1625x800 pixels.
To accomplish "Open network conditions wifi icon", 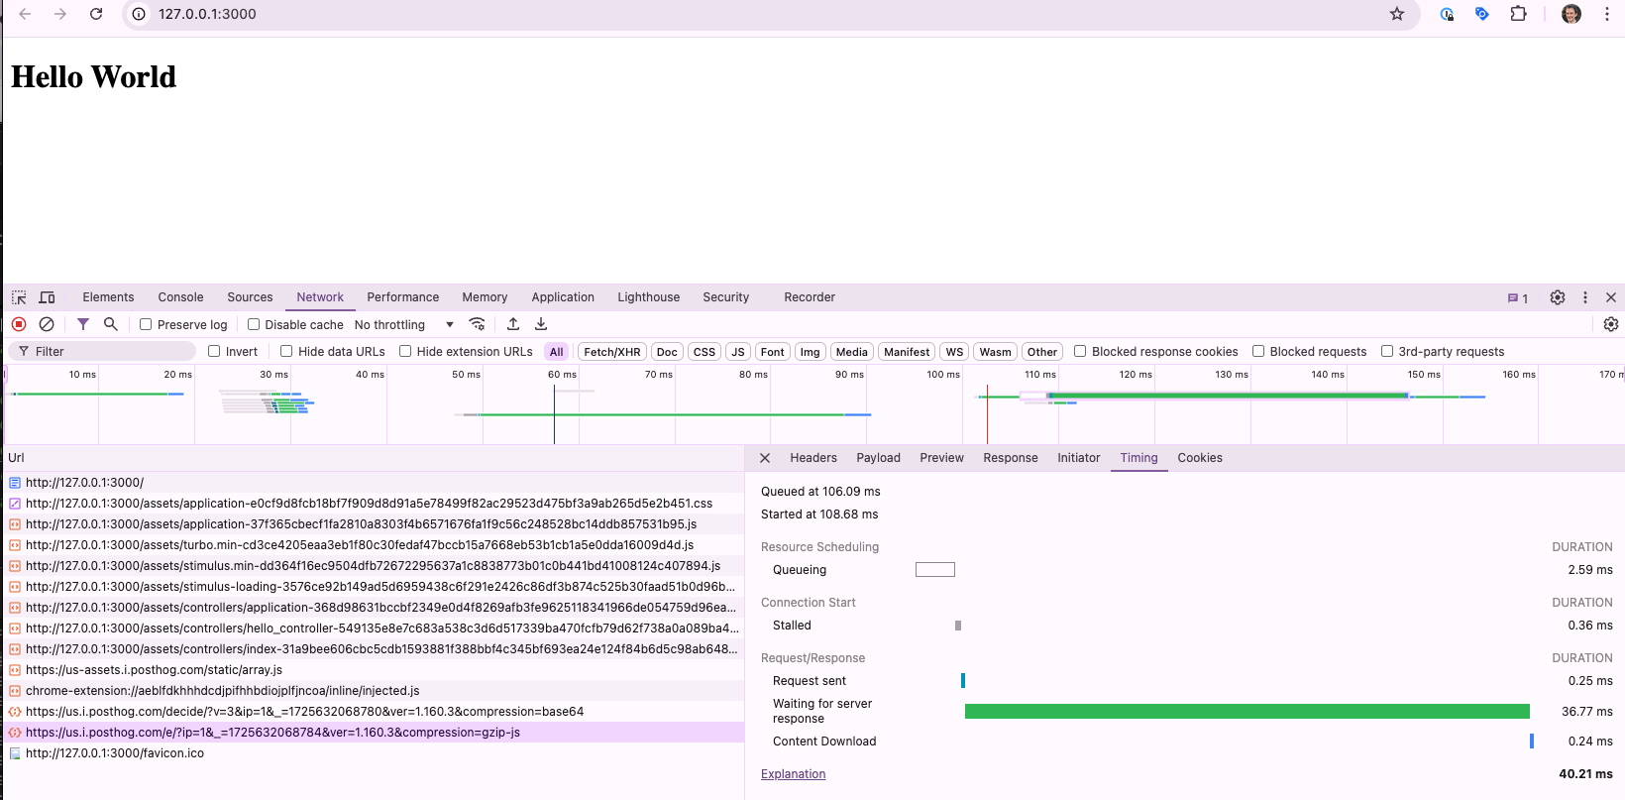I will [x=477, y=324].
